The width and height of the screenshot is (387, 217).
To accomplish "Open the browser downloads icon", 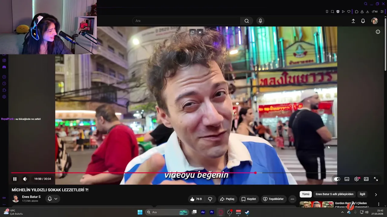I will 367,12.
